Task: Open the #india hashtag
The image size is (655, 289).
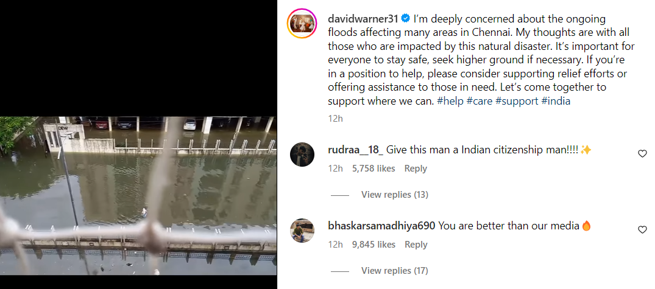Action: (556, 101)
